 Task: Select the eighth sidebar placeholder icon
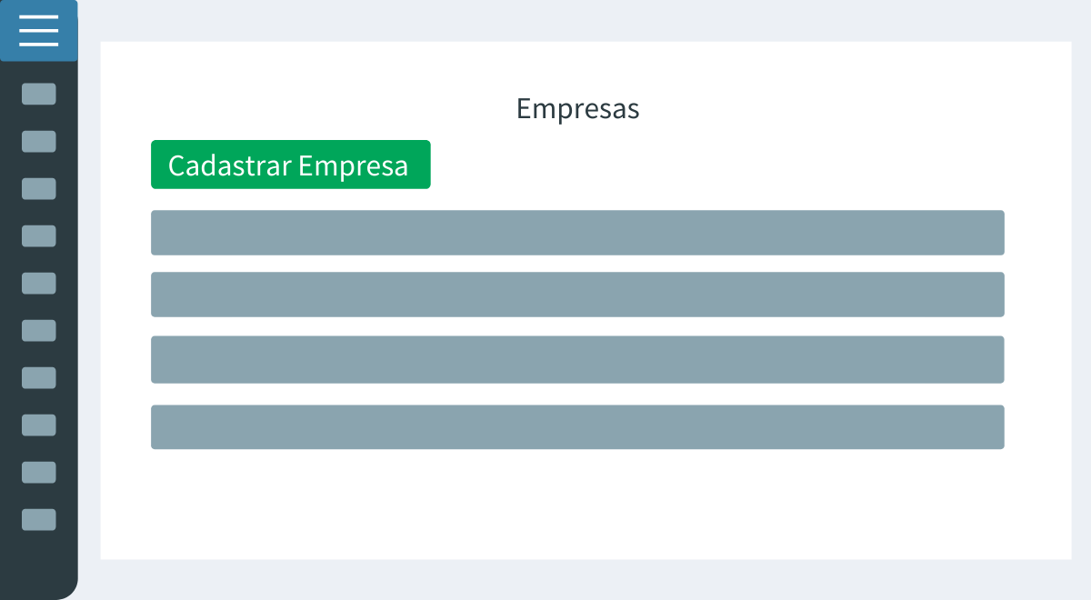click(x=39, y=425)
